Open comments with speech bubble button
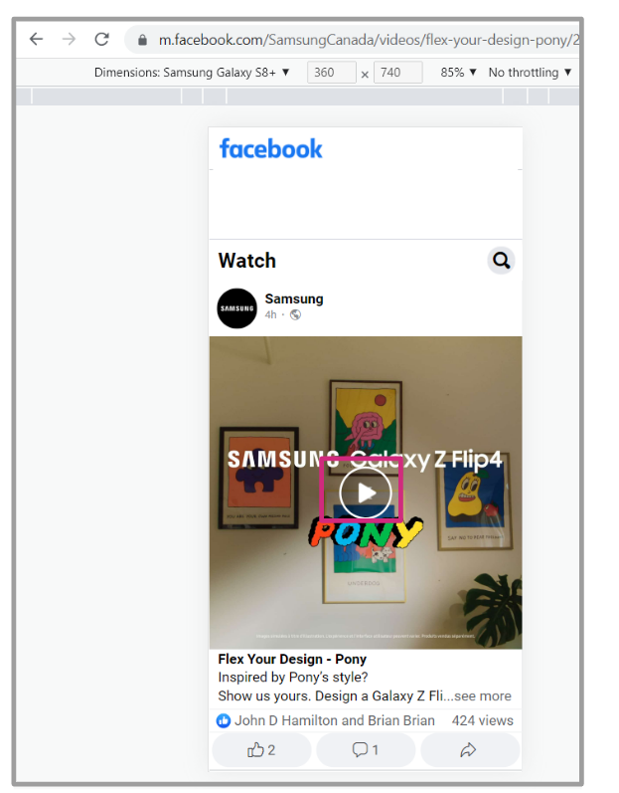 point(366,750)
